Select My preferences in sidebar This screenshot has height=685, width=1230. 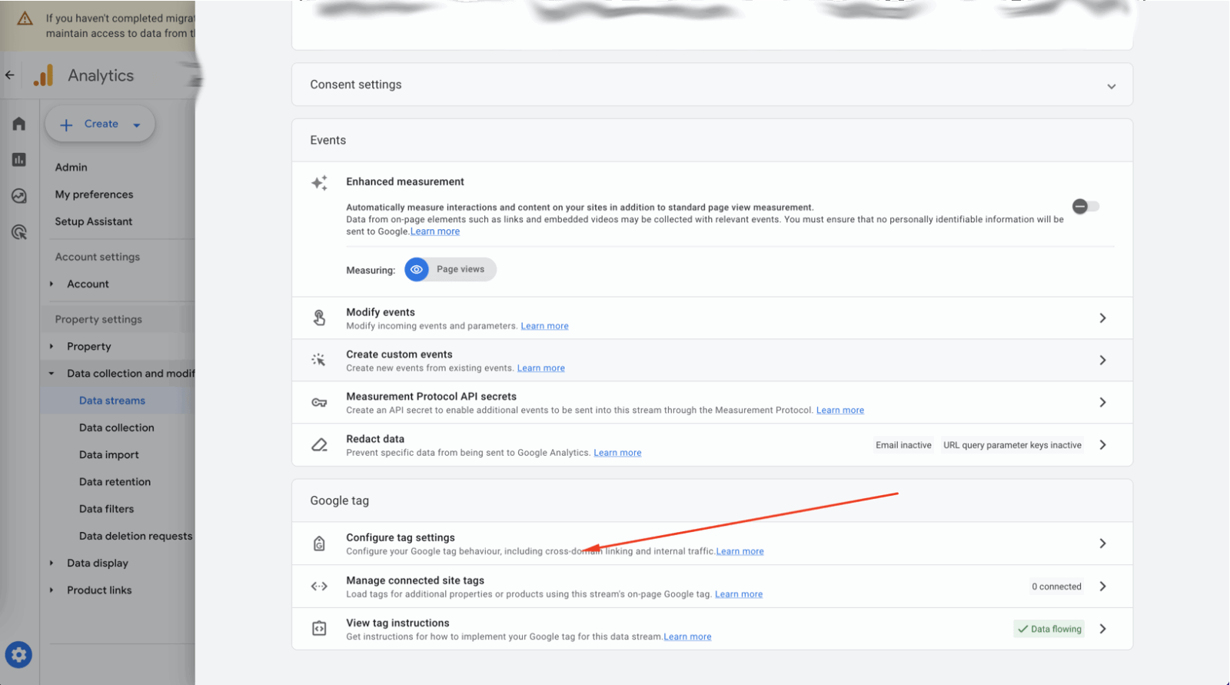[94, 195]
